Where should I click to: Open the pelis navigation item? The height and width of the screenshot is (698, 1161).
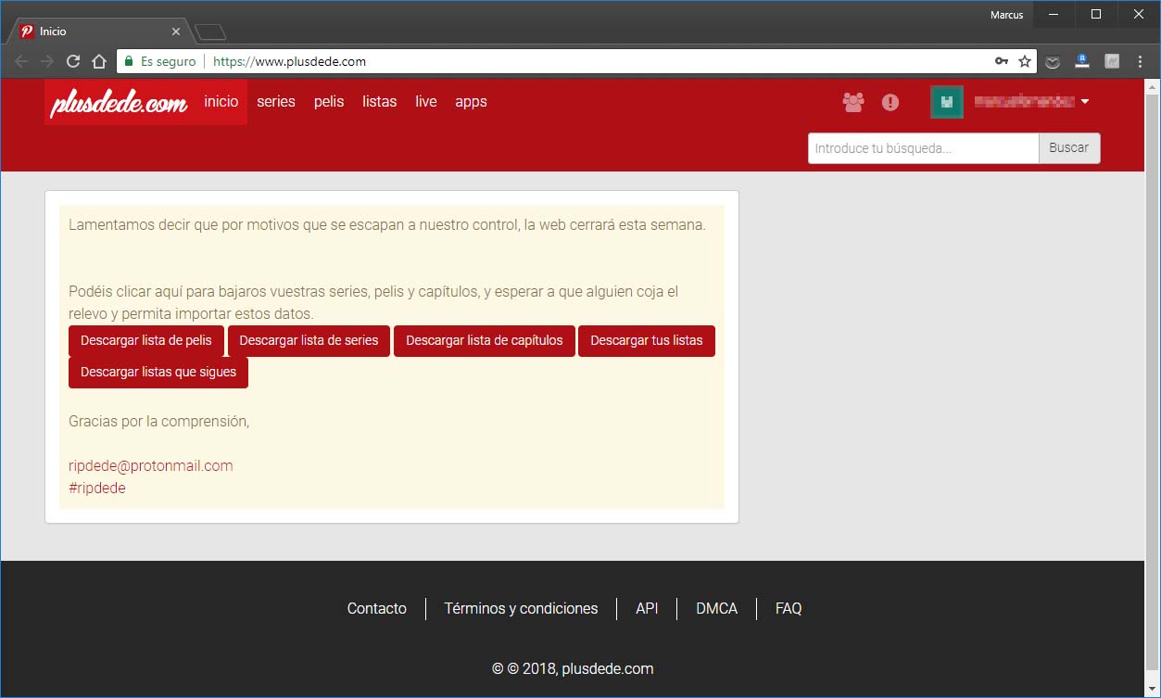pos(329,102)
